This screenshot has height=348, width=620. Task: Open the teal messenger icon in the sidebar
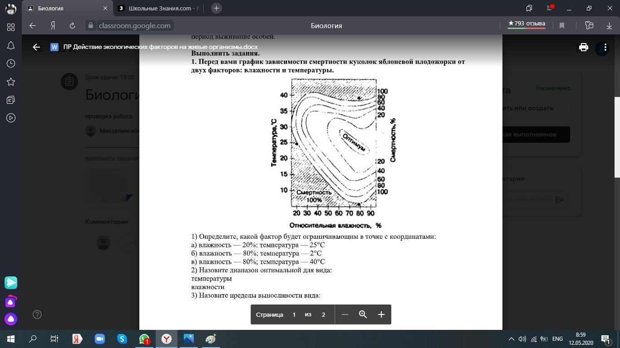tap(11, 283)
